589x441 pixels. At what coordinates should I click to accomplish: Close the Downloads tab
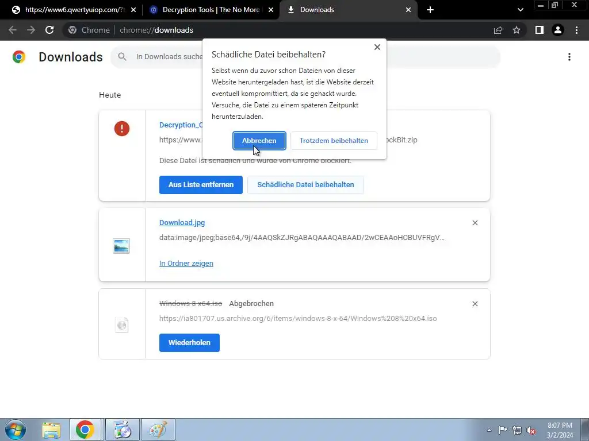408,10
